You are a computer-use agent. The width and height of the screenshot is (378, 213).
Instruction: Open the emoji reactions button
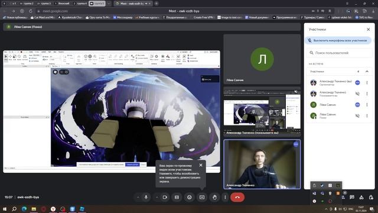point(189,197)
